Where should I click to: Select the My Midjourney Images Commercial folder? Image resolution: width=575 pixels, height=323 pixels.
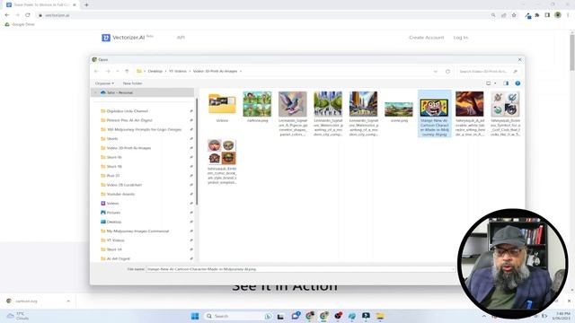coord(137,231)
